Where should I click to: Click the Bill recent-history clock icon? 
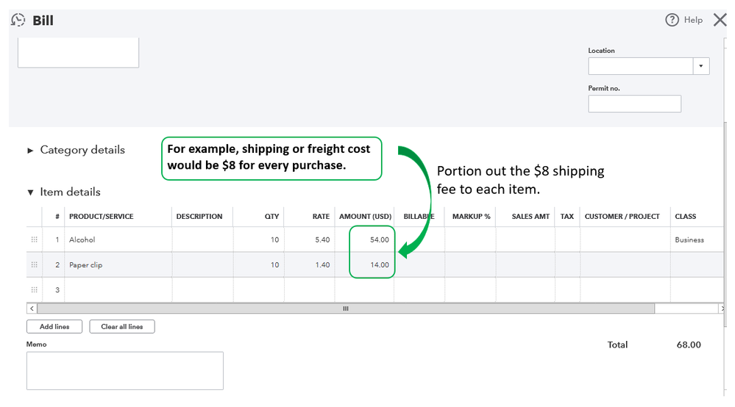point(18,20)
